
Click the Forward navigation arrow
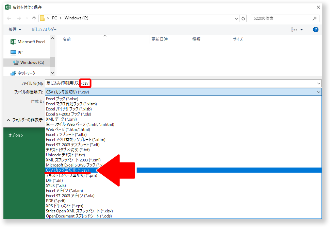19,18
